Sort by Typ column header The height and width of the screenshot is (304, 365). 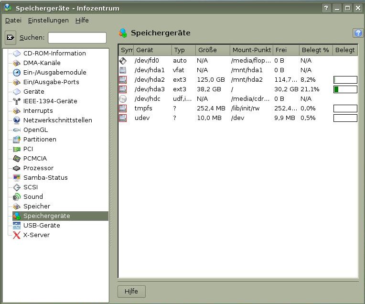pyautogui.click(x=183, y=50)
